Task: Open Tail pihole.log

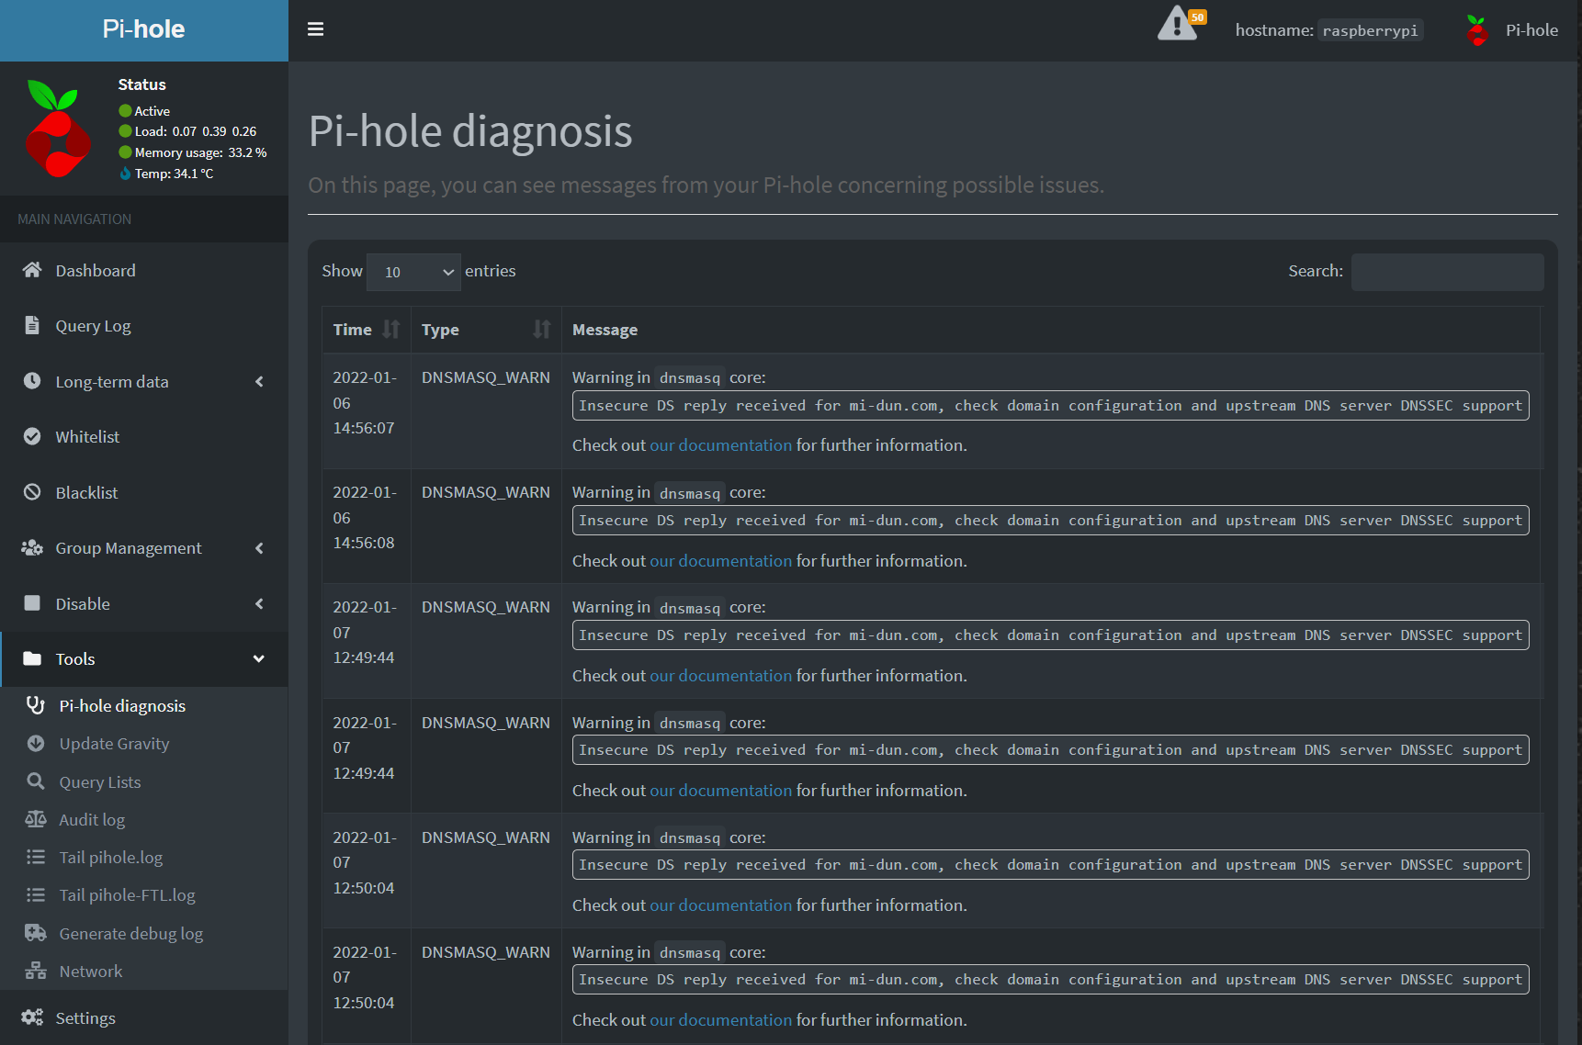Action: click(x=111, y=857)
